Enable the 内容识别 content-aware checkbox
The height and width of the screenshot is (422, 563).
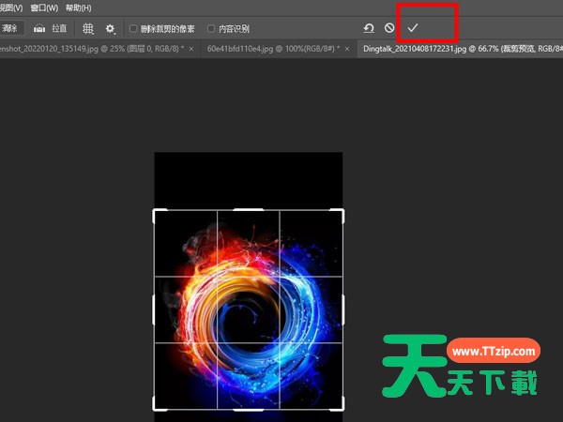coord(211,28)
